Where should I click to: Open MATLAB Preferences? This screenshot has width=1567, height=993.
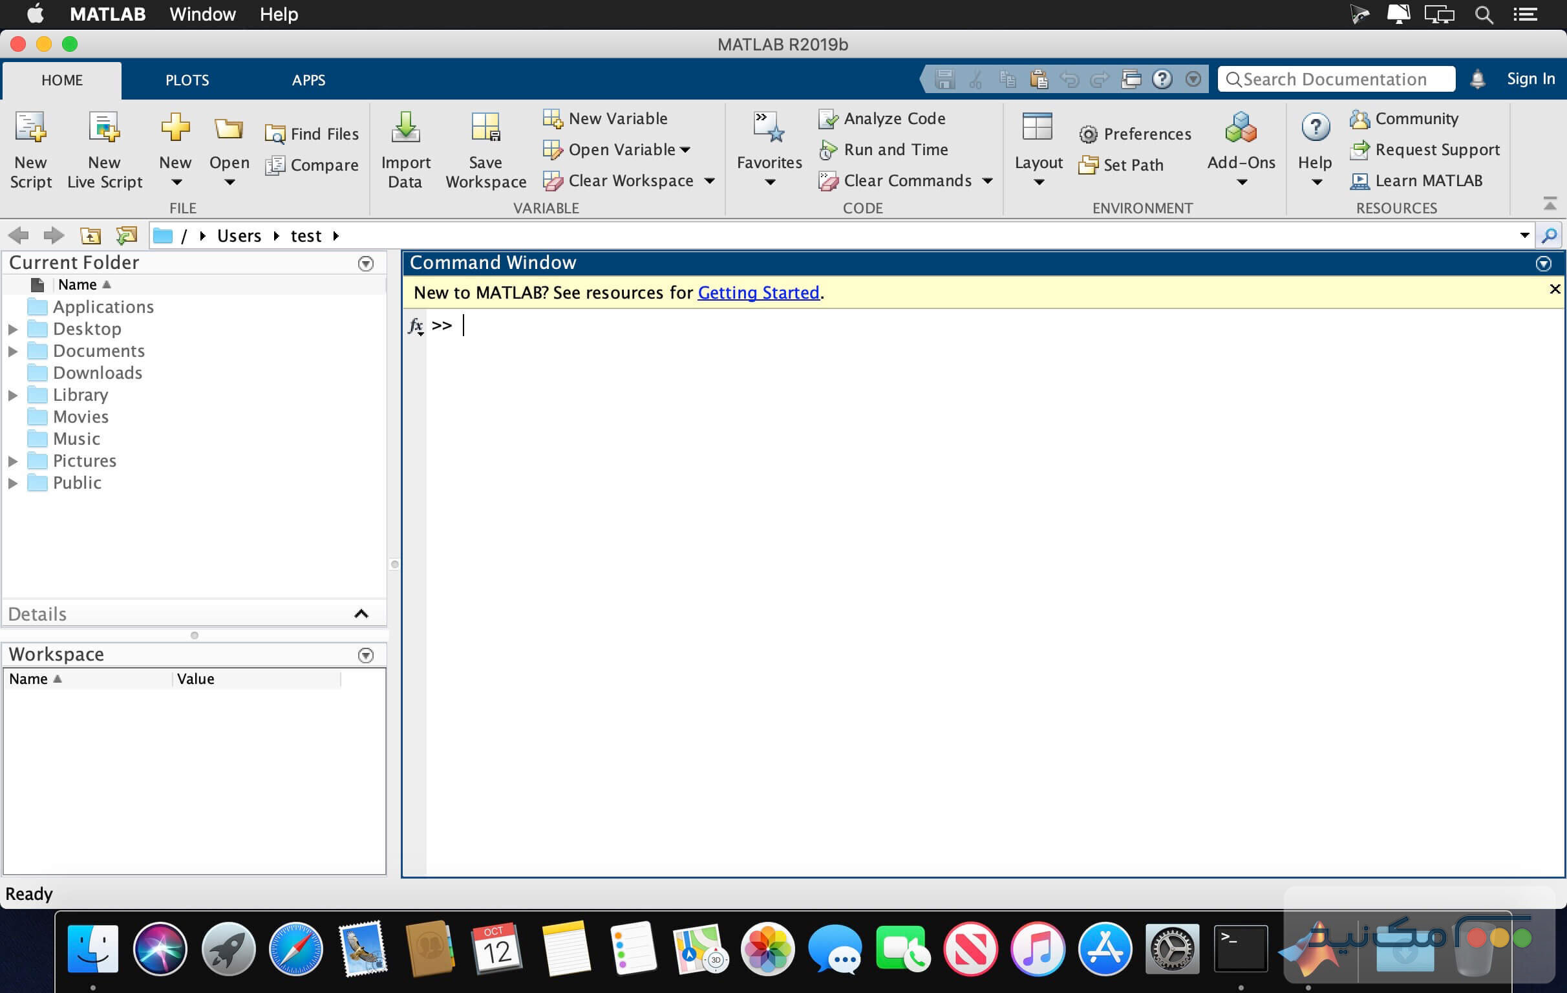(x=1136, y=133)
